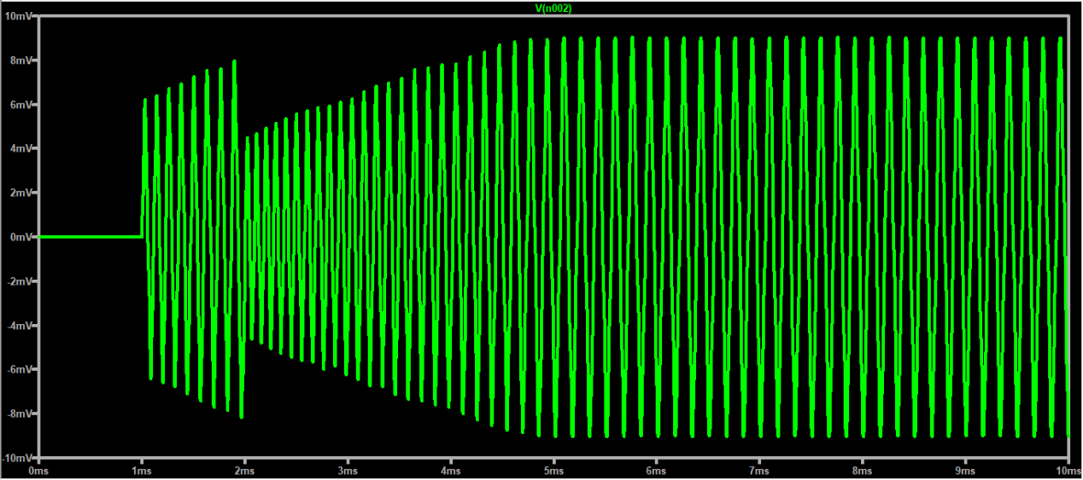
Task: Click the -10mV label at axis bottom
Action: coord(16,458)
